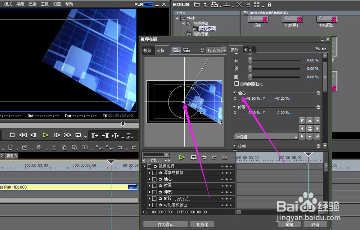Image resolution: width=360 pixels, height=230 pixels.
Task: Click undo icon in video layout toolbar
Action: coord(204,157)
